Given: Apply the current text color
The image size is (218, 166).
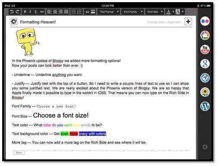Looking at the screenshot, I should click(168, 12).
